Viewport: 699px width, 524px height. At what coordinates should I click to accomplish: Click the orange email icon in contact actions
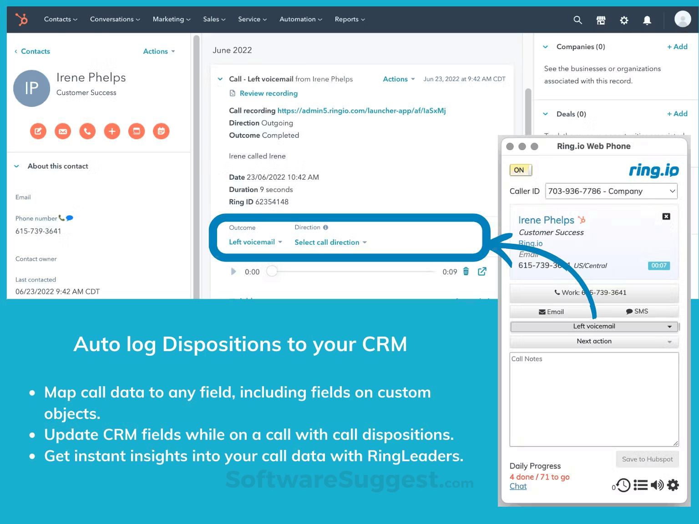point(63,131)
